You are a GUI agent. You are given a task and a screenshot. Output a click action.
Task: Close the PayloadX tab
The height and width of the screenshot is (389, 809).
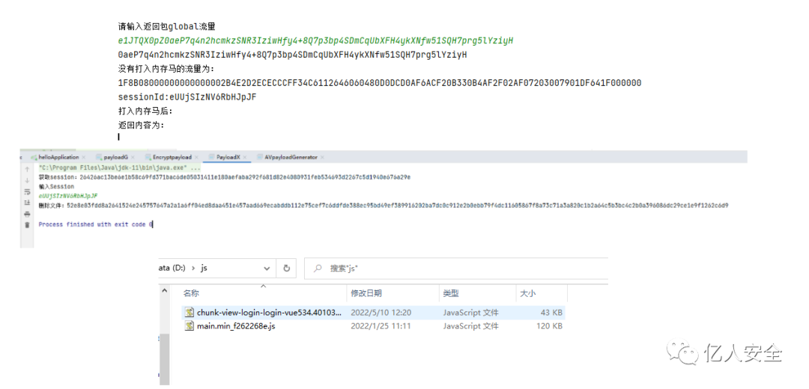click(x=244, y=157)
